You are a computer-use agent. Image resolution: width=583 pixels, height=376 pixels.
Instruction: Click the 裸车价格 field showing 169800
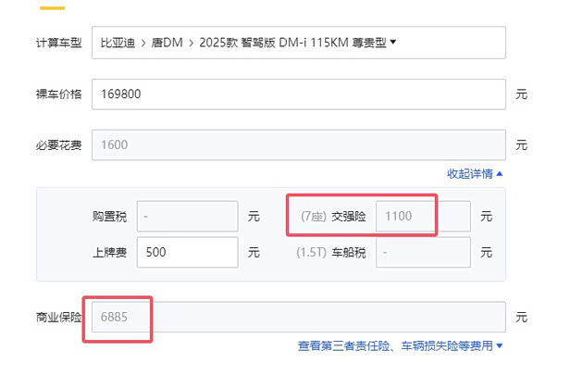297,94
